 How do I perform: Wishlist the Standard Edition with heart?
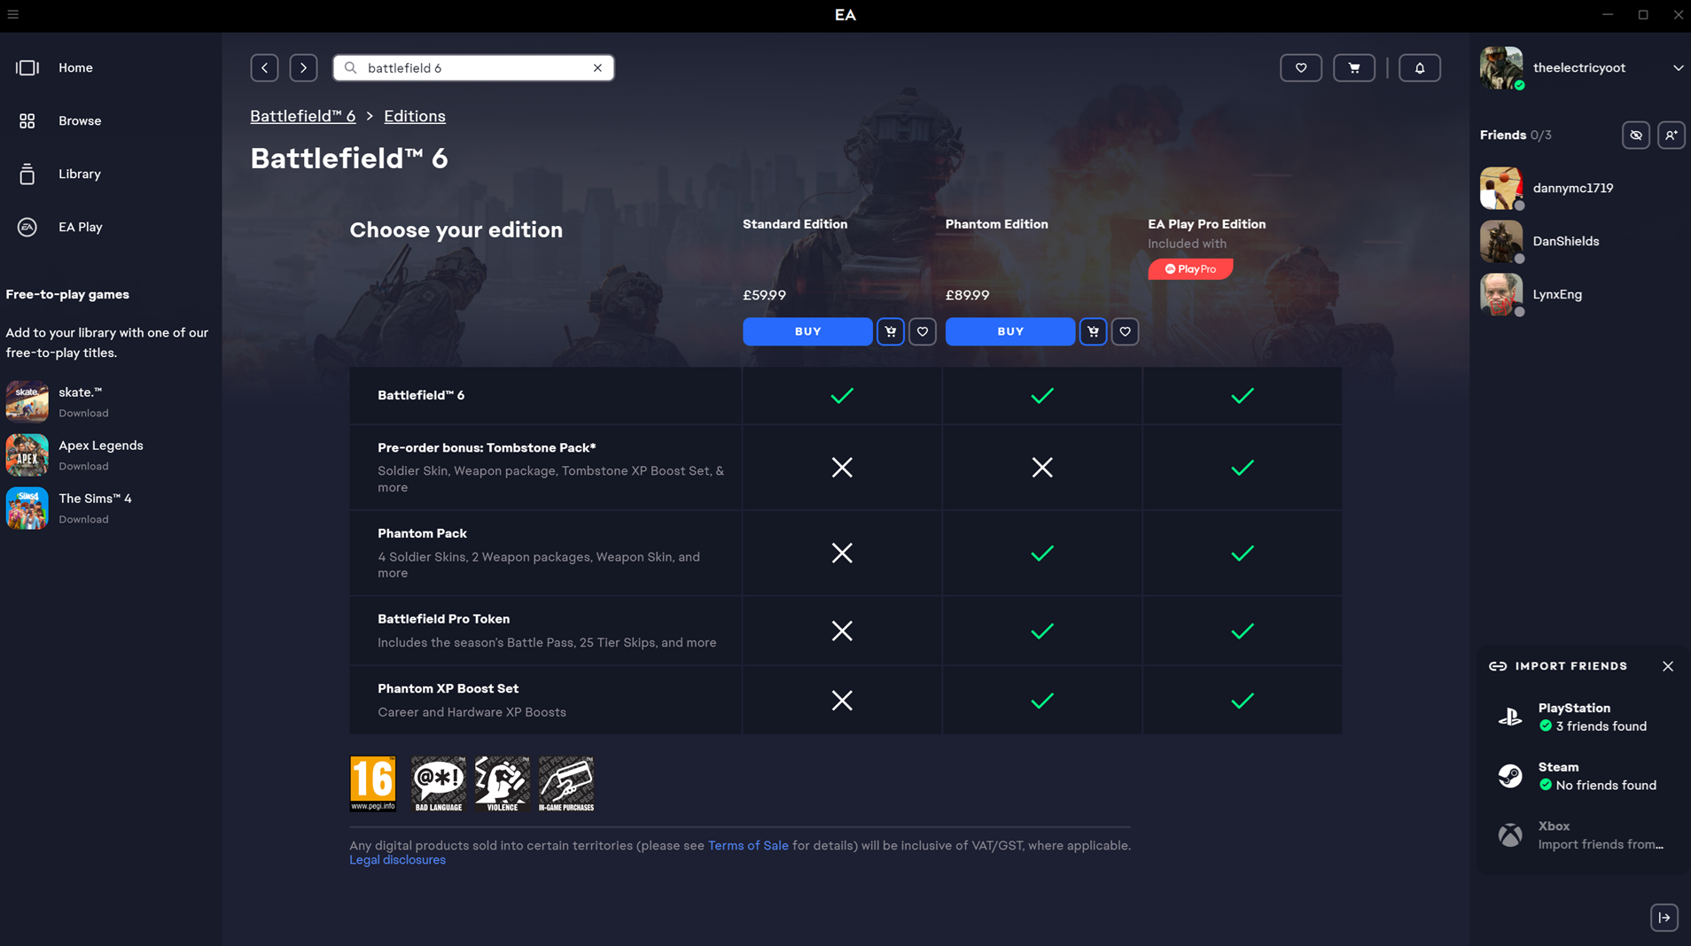click(922, 331)
